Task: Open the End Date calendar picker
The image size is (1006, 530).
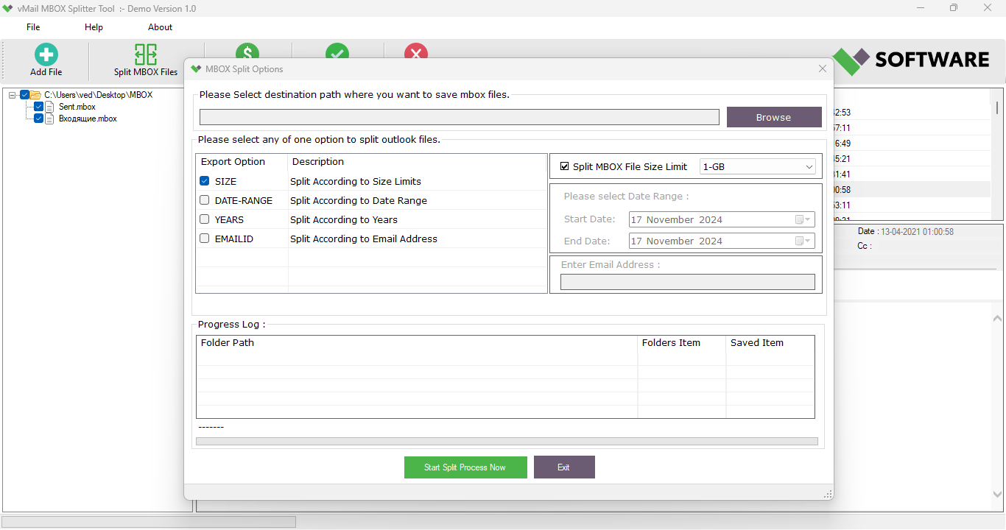Action: [803, 241]
